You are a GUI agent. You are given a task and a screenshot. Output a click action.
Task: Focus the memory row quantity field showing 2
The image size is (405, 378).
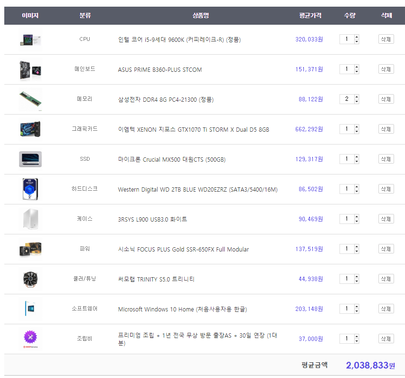click(347, 99)
